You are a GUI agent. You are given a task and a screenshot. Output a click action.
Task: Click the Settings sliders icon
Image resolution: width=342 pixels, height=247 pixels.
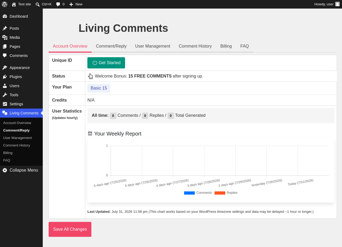point(5,104)
